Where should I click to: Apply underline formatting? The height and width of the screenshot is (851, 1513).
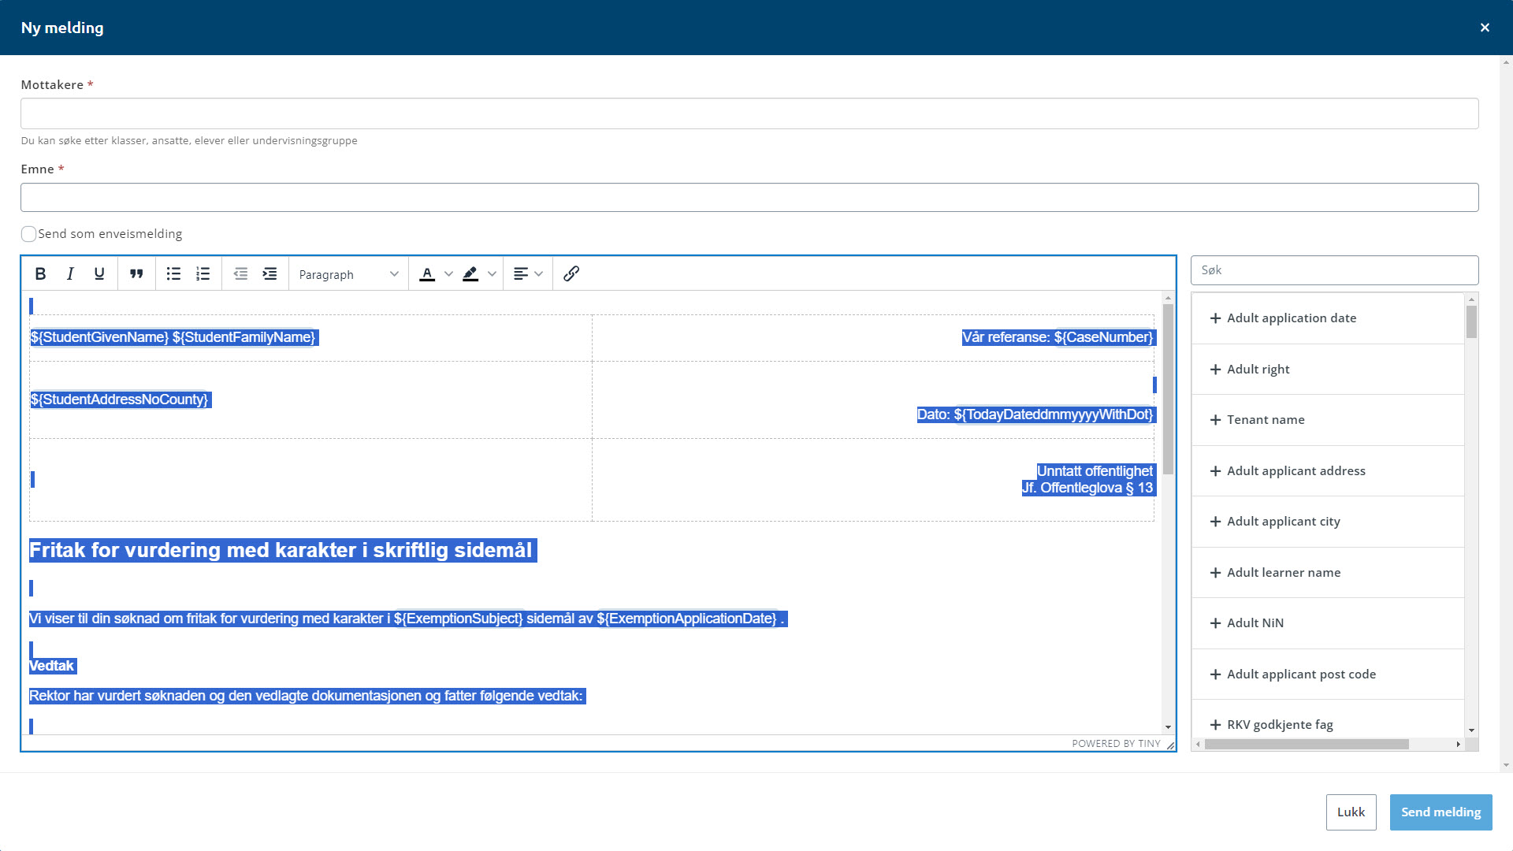tap(99, 273)
